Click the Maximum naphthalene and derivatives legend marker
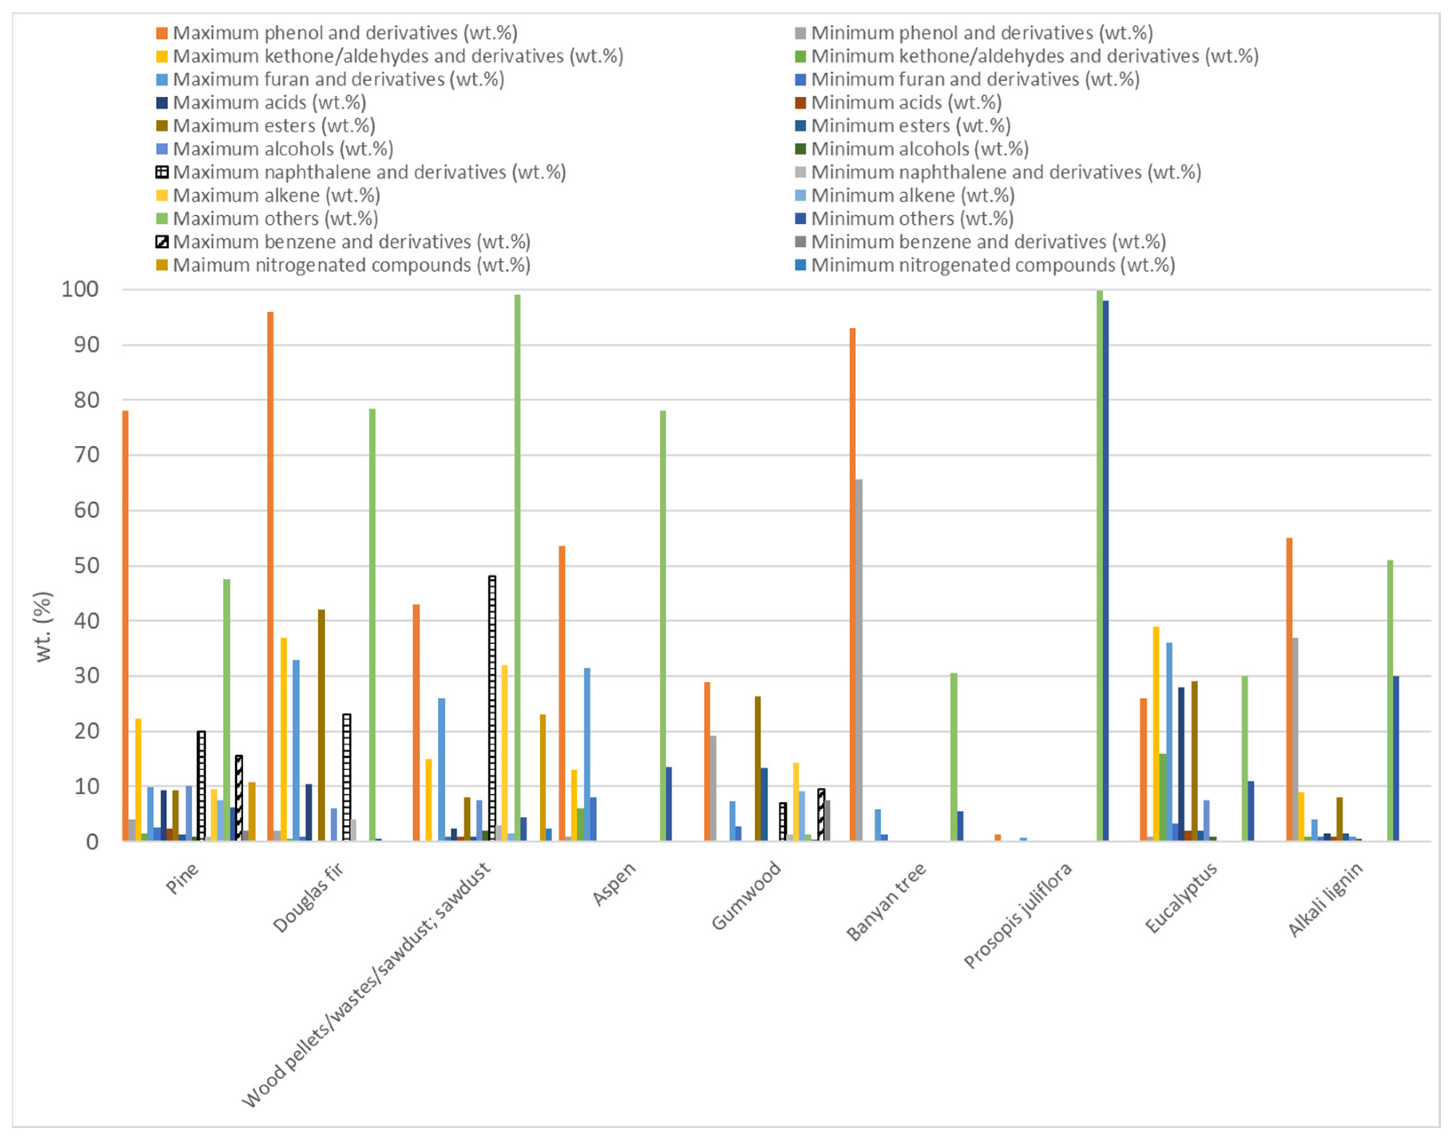1453x1145 pixels. 162,172
